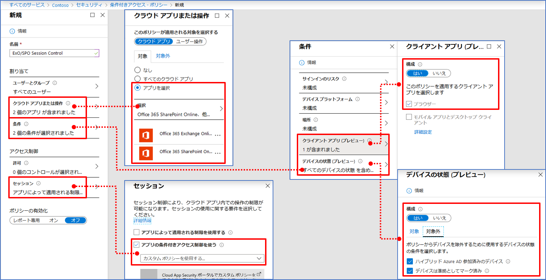Switch to 対象 tab in クラウド アプリ pane
Image resolution: width=546 pixels, height=280 pixels.
143,56
